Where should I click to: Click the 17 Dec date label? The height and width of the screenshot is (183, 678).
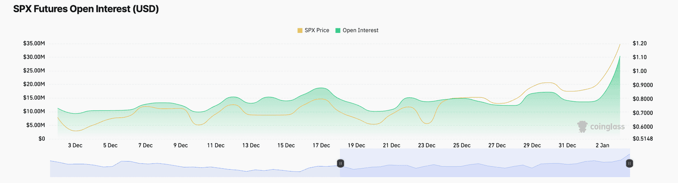(x=321, y=146)
